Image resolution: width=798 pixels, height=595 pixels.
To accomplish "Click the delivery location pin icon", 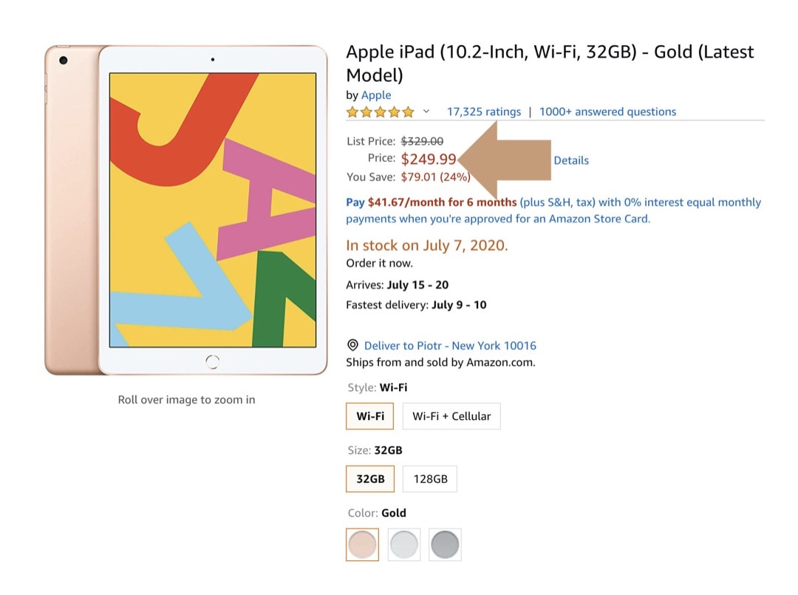I will tap(352, 345).
